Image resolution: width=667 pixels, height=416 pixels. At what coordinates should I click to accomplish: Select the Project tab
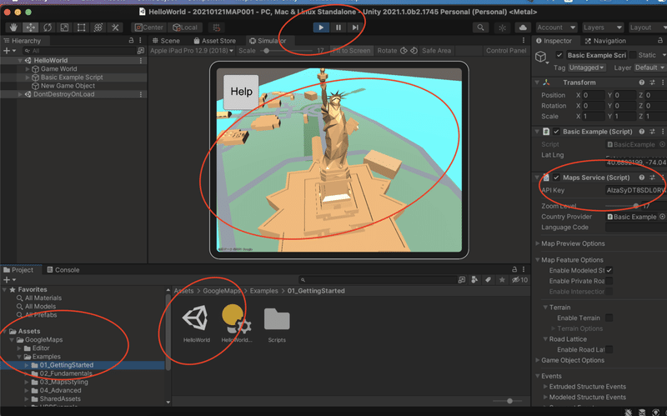pyautogui.click(x=18, y=269)
